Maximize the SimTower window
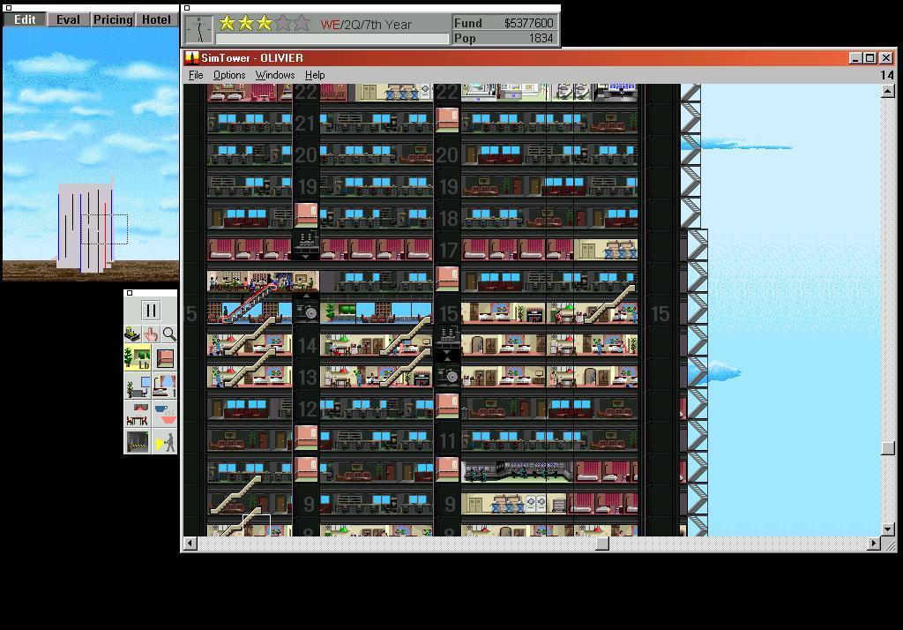This screenshot has width=903, height=630. point(870,57)
